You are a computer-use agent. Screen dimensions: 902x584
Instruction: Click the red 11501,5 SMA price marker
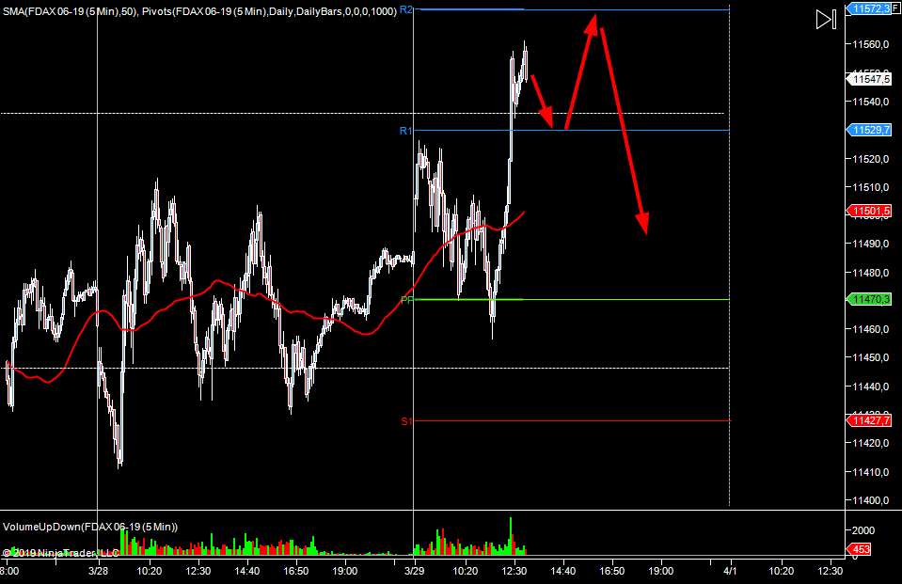point(869,212)
